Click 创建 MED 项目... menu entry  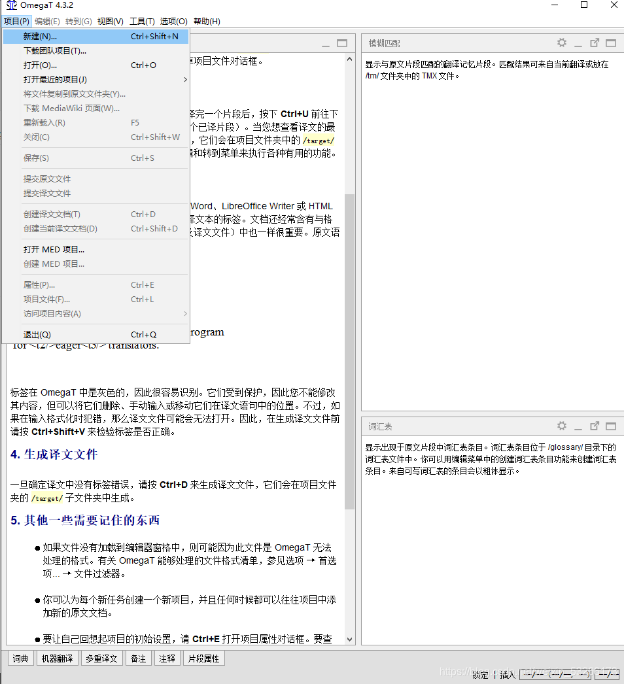coord(96,264)
